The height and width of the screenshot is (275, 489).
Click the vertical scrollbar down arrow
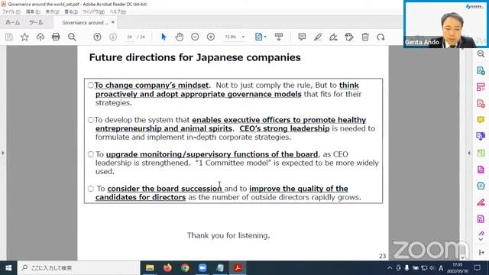point(462,257)
